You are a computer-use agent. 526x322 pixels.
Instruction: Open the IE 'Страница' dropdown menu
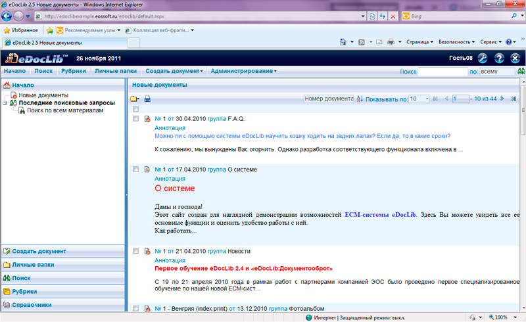[419, 42]
